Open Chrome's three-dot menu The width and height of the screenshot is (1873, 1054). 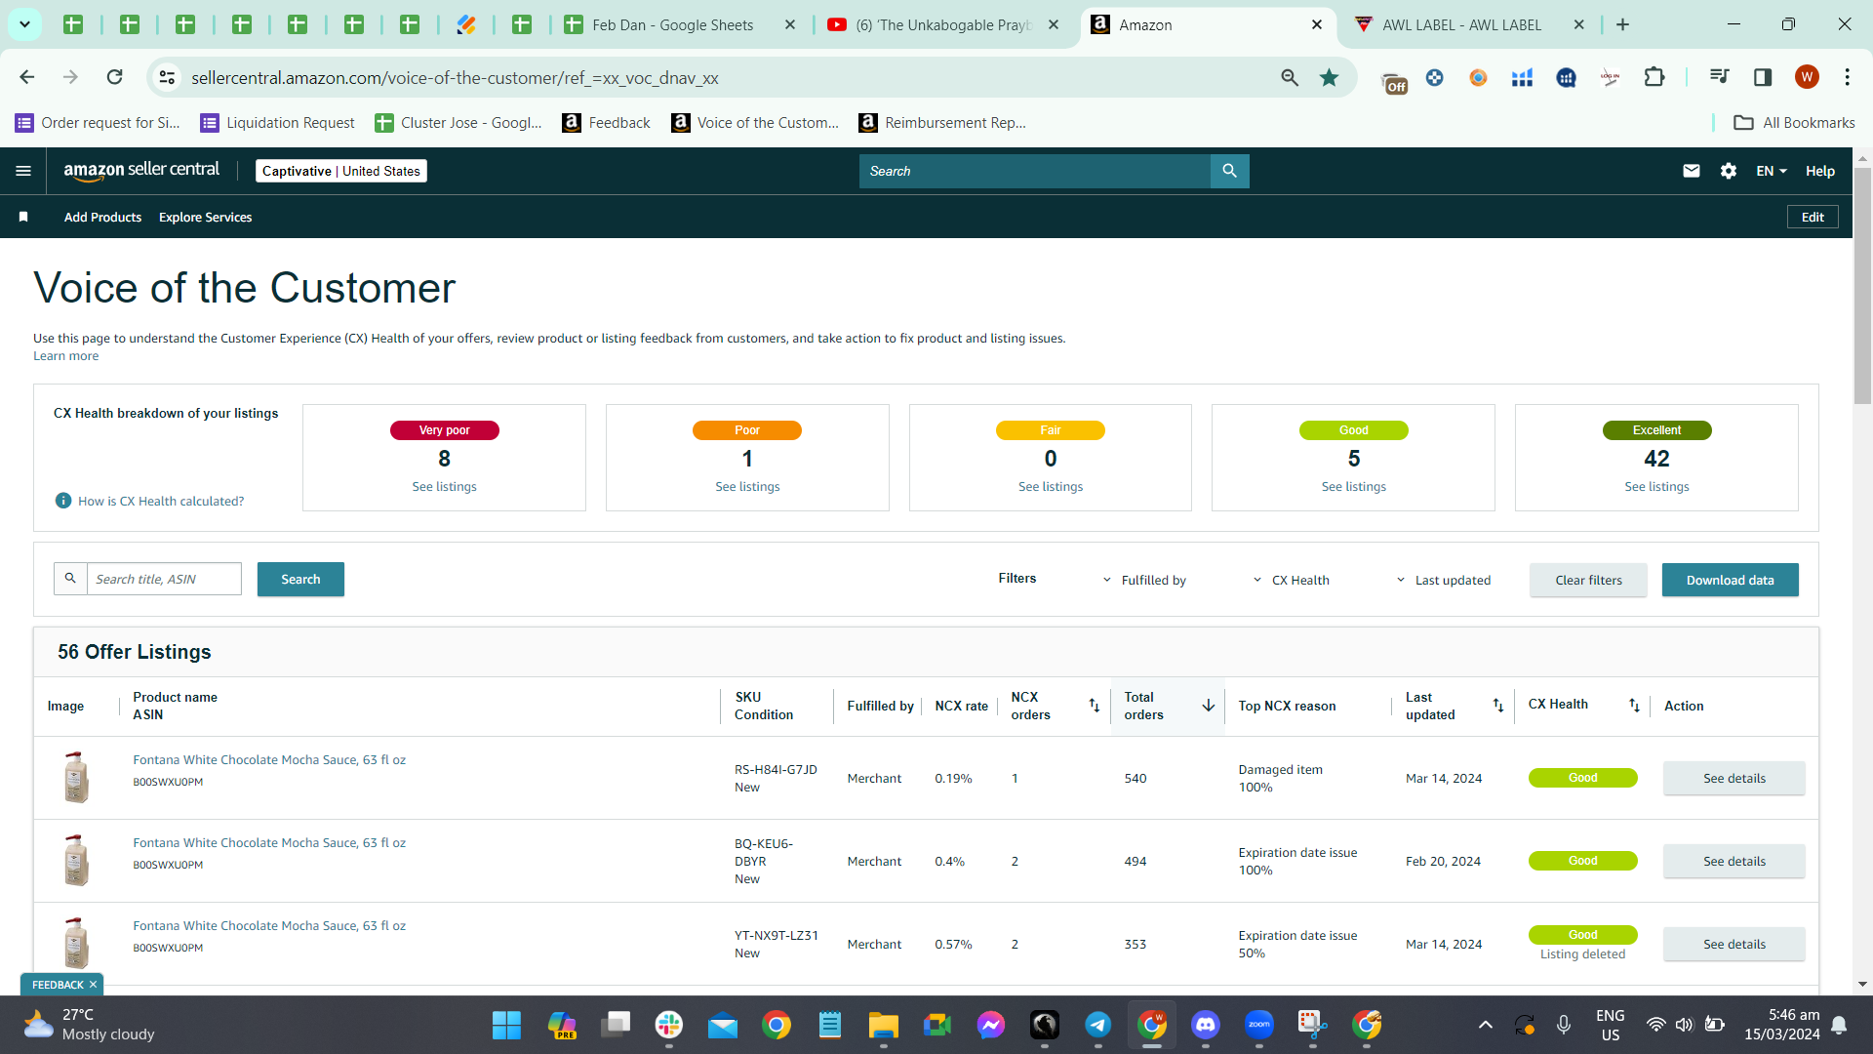[x=1848, y=77]
